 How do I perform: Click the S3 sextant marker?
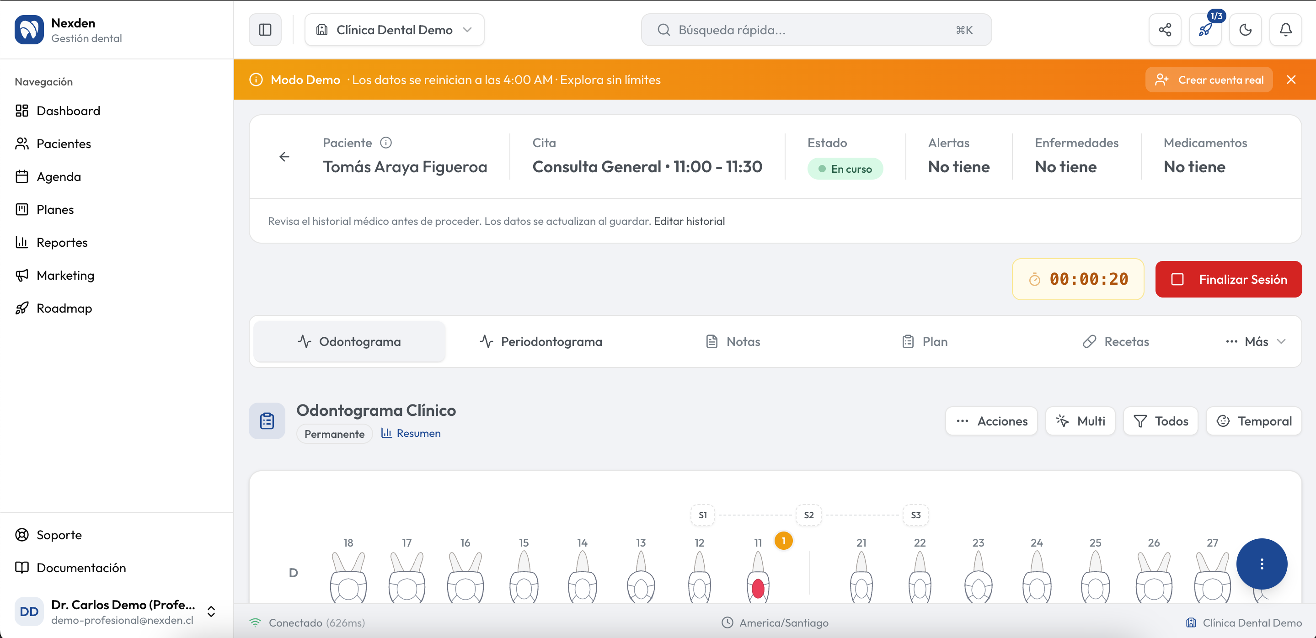tap(916, 515)
